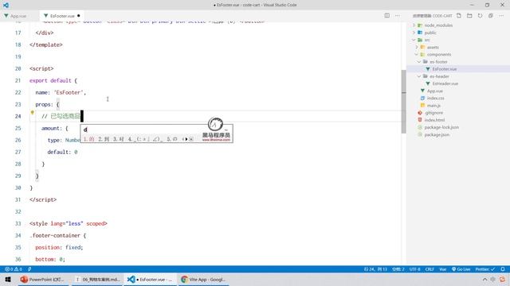Click 'export default {' on line 21
This screenshot has width=510, height=286.
pos(53,80)
